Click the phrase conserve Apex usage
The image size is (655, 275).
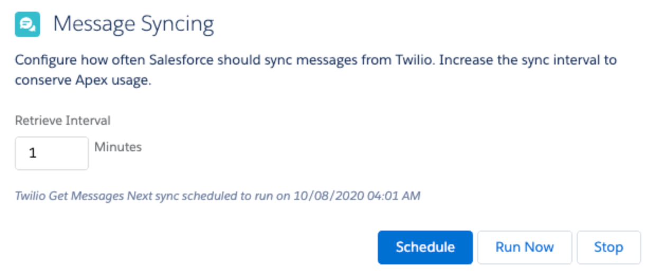point(83,81)
